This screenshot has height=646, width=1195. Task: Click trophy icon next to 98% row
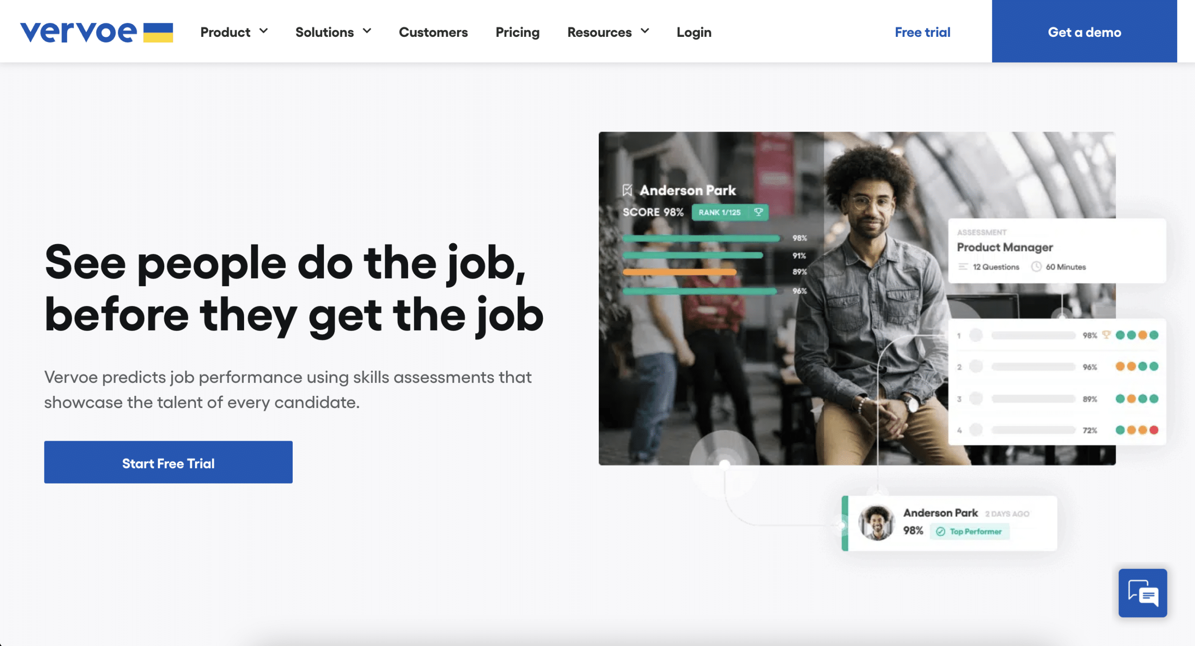(1106, 335)
